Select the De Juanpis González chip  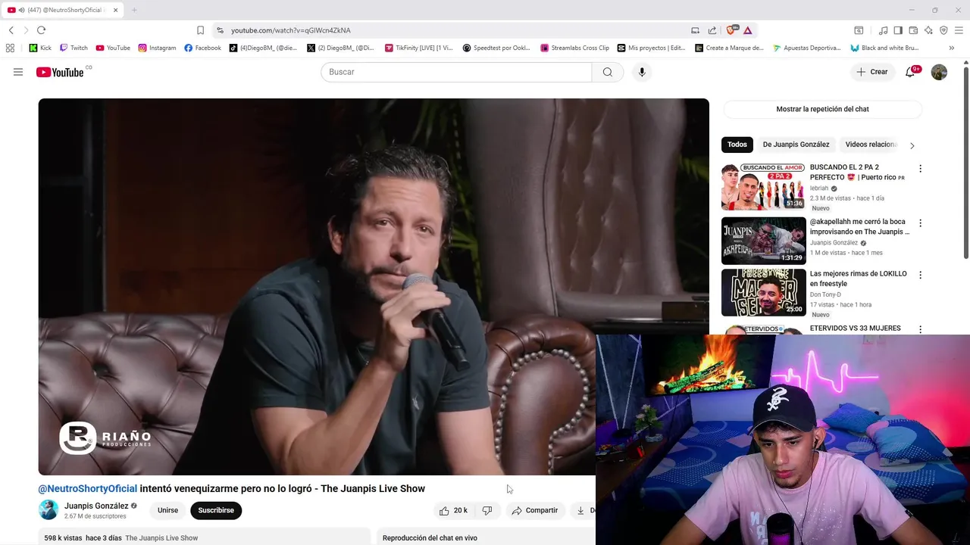796,145
